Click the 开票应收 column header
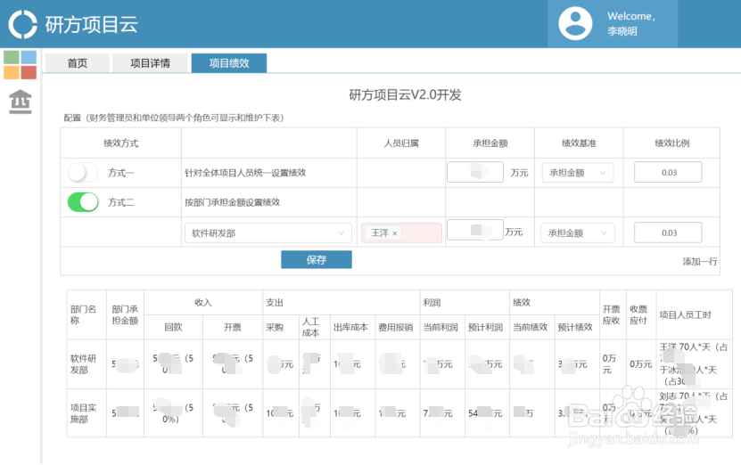Screen dimensions: 741x465 point(611,314)
